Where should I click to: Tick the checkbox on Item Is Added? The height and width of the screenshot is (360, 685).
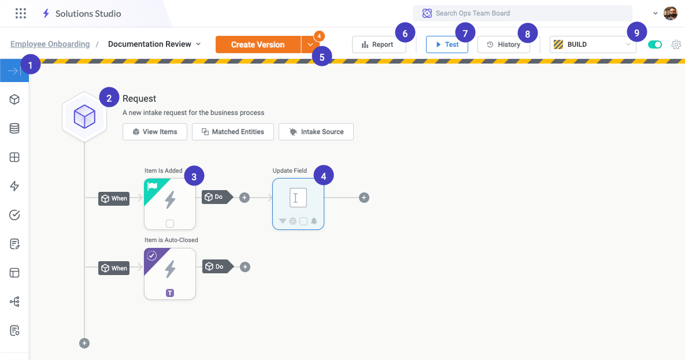pos(170,224)
